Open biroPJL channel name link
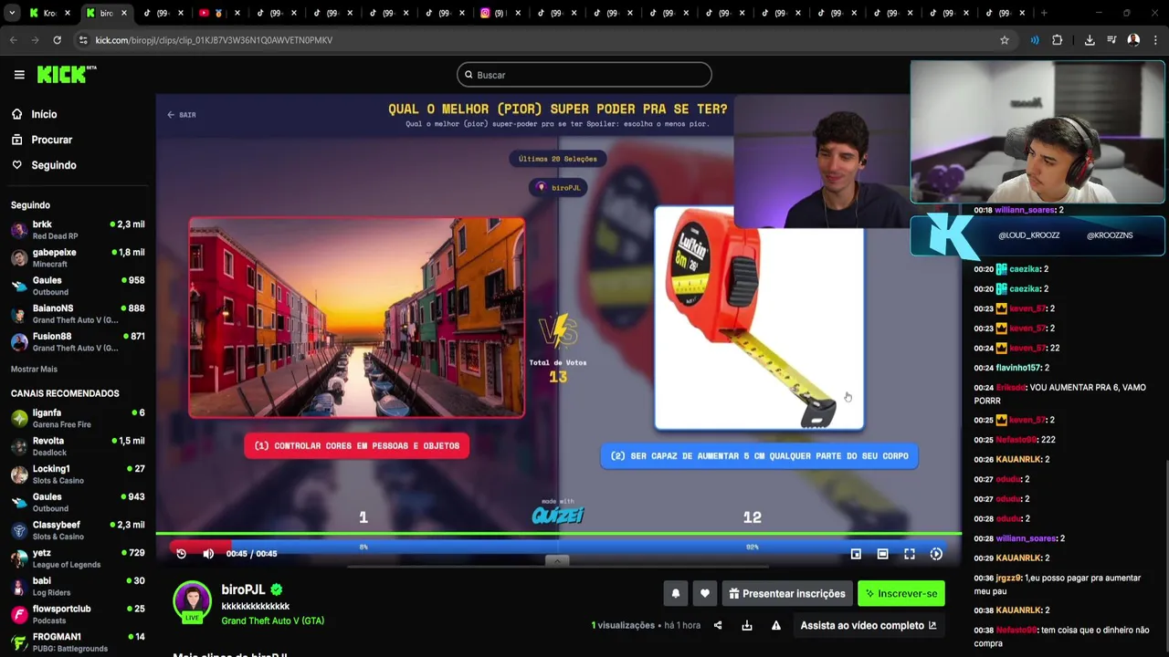This screenshot has height=657, width=1169. pos(243,590)
